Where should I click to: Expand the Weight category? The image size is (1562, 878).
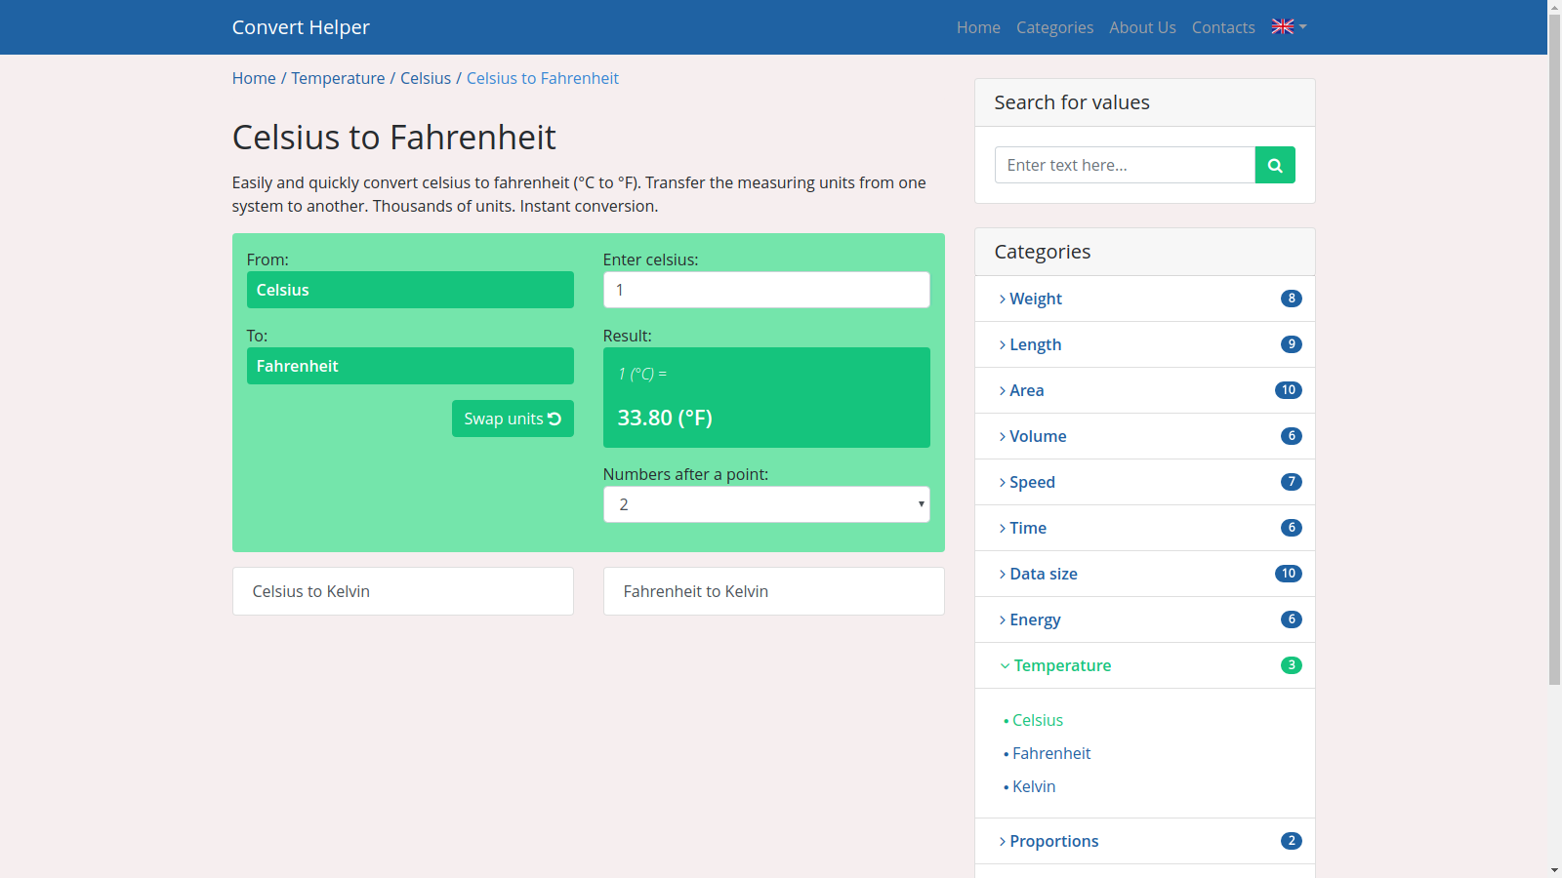[x=1036, y=299]
